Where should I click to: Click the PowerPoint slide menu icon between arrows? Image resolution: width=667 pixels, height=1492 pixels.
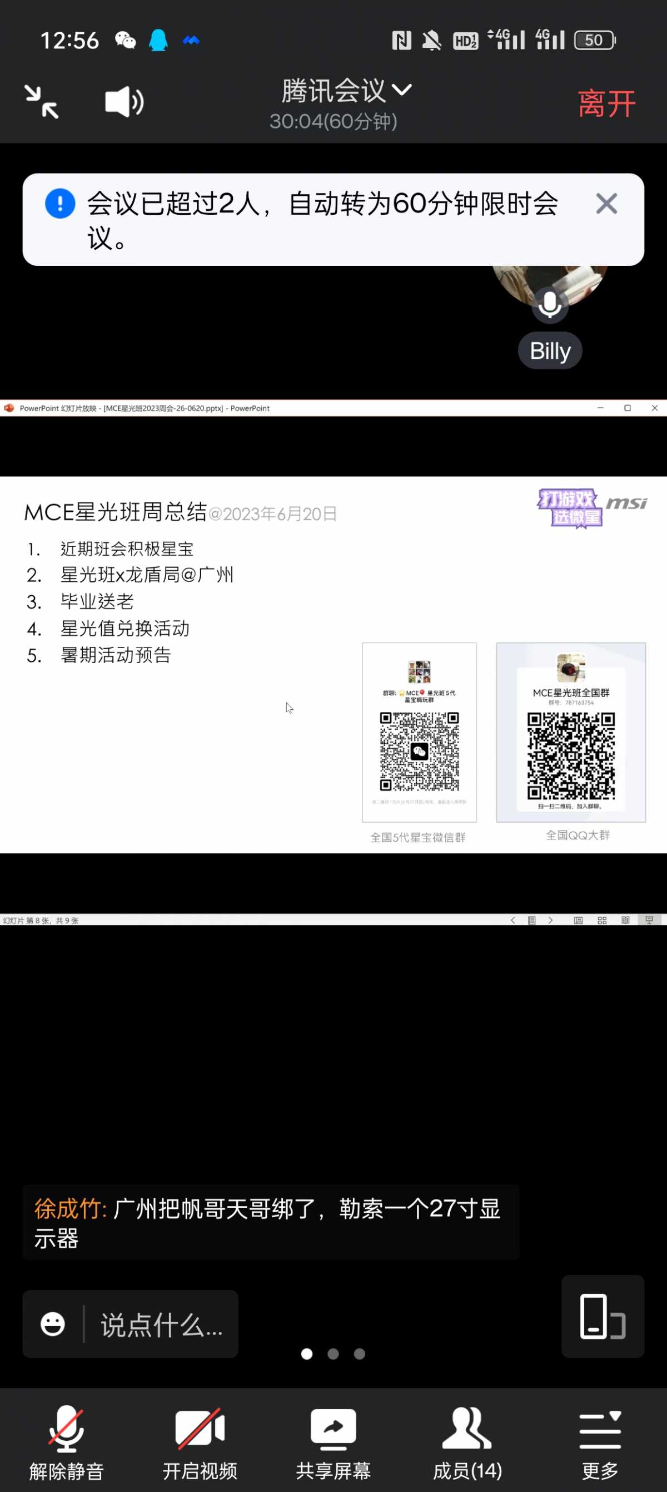coord(531,920)
